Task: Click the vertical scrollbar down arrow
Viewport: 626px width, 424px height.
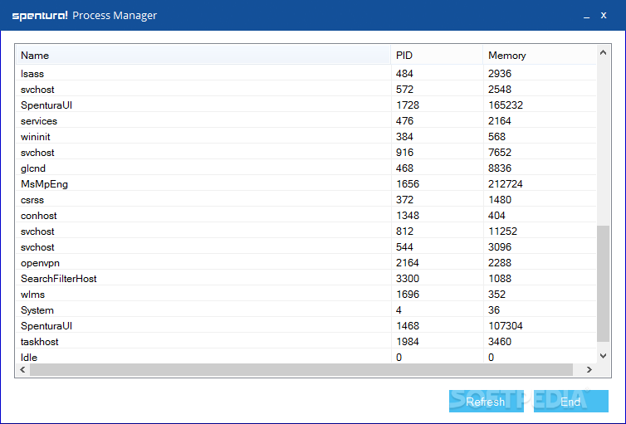Action: coord(604,356)
